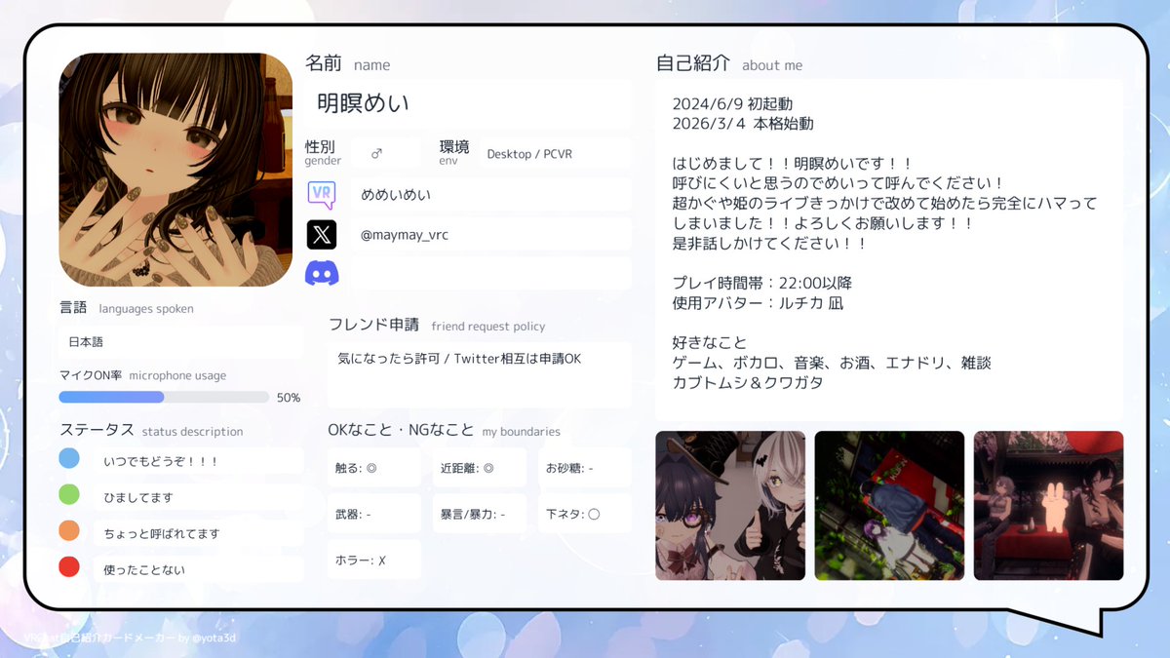Image resolution: width=1170 pixels, height=658 pixels.
Task: Click the avatar profile photo
Action: pos(175,168)
